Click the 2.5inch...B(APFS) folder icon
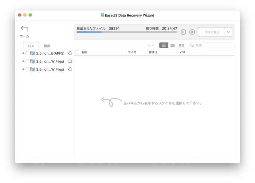 click(32, 53)
